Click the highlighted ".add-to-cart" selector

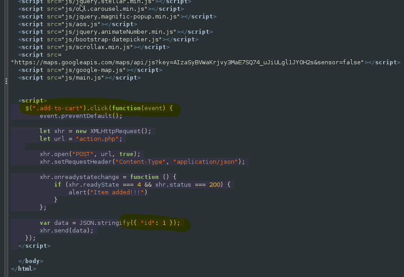coord(58,108)
